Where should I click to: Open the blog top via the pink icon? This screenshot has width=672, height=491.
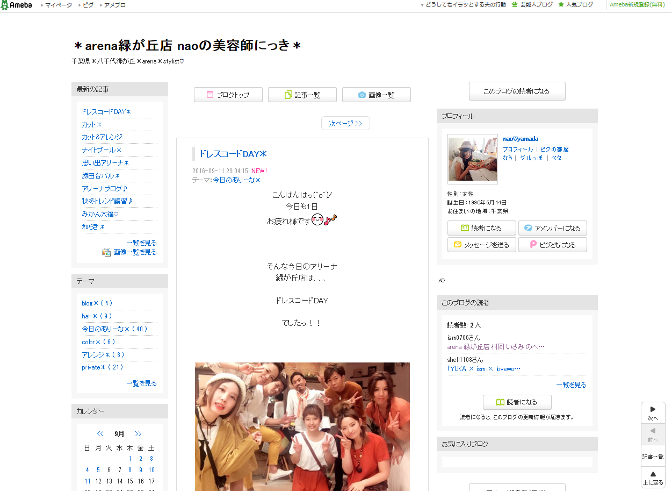tap(228, 95)
